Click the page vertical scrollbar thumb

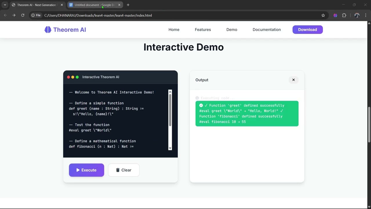pyautogui.click(x=369, y=125)
